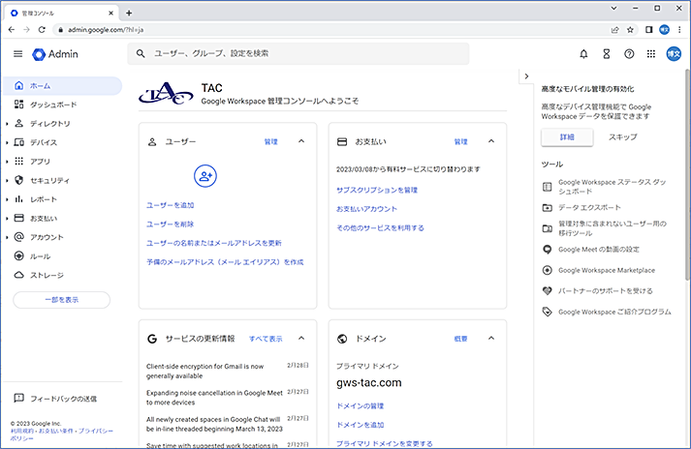The height and width of the screenshot is (449, 691).
Task: Expand the Apps tree arrow
Action: coord(7,162)
